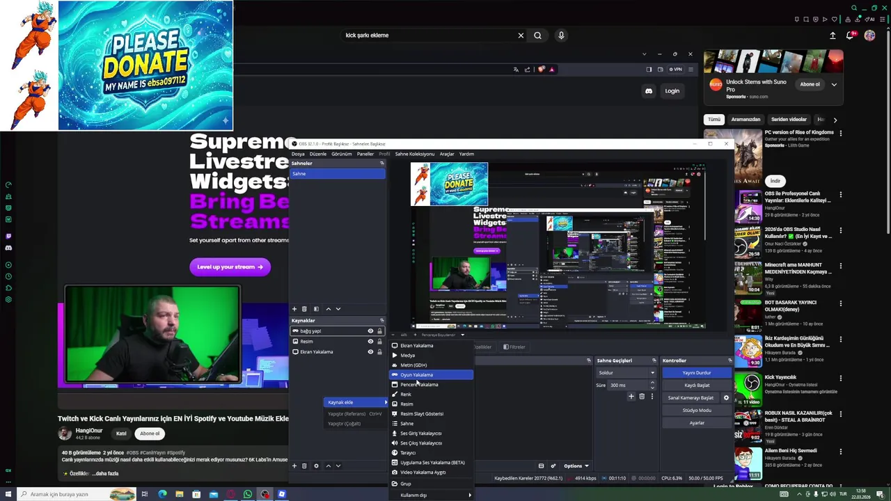The image size is (891, 501).
Task: Add a transition with the plus icon
Action: tap(631, 397)
